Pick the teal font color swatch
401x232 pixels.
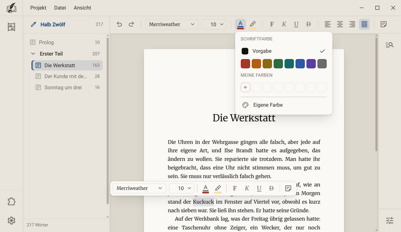pyautogui.click(x=289, y=63)
